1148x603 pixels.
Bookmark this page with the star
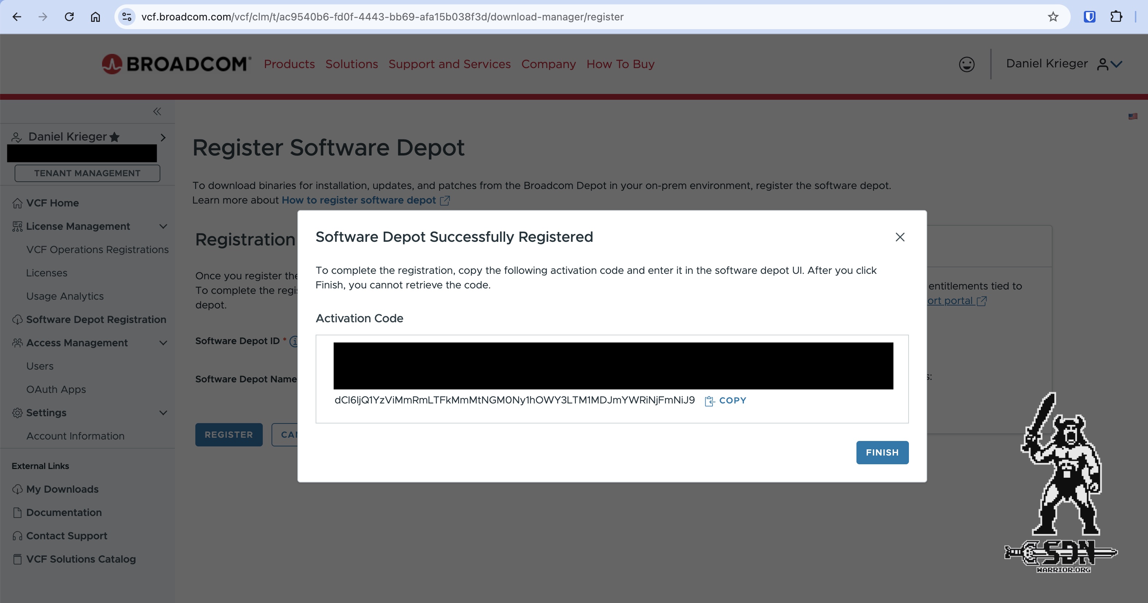1053,17
